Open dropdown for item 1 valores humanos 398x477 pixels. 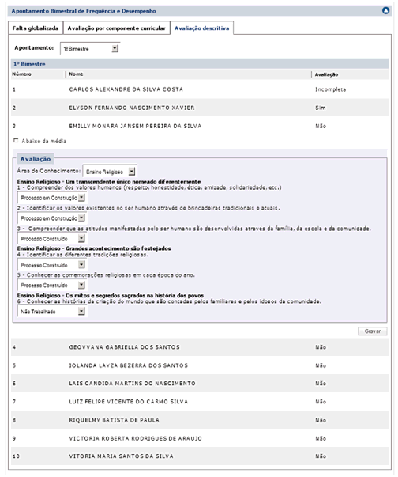pyautogui.click(x=52, y=198)
